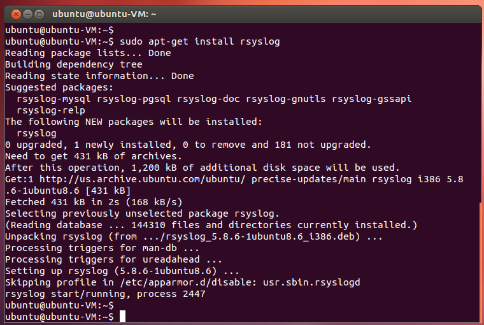Click 'usr.sbin.rsyslogd' at end of Skipping line
The height and width of the screenshot is (325, 484).
point(311,282)
